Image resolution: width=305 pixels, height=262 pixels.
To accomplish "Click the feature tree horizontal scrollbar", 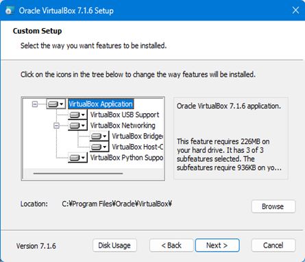I will click(x=78, y=174).
